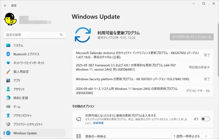Focus the 設定の検索 search field
219x139 pixels.
pos(34,35)
